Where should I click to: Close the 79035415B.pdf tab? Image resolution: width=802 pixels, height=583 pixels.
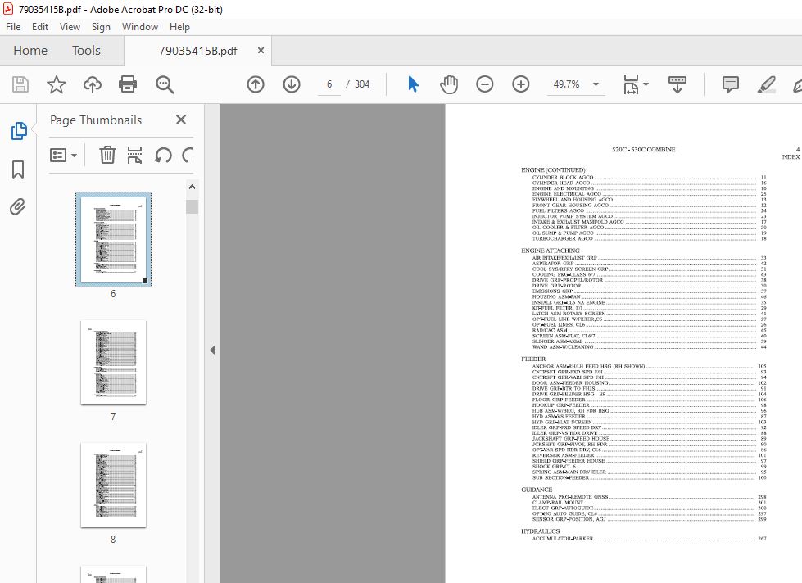(261, 51)
